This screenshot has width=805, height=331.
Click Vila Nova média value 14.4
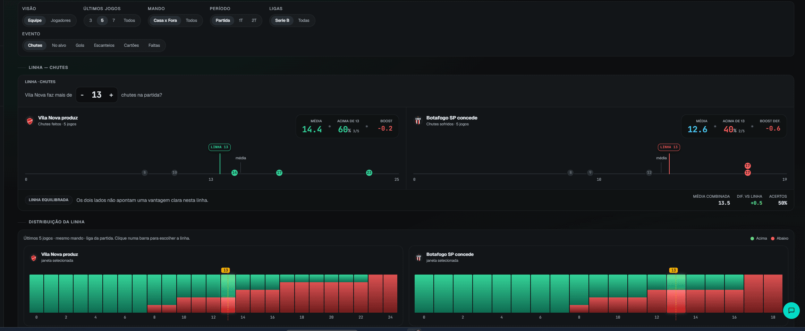(312, 129)
